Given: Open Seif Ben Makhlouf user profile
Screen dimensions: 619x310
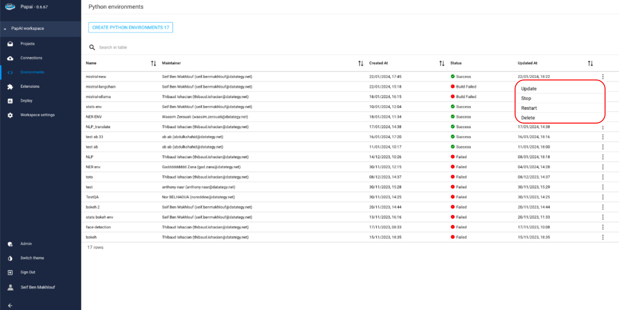Looking at the screenshot, I should coord(37,287).
